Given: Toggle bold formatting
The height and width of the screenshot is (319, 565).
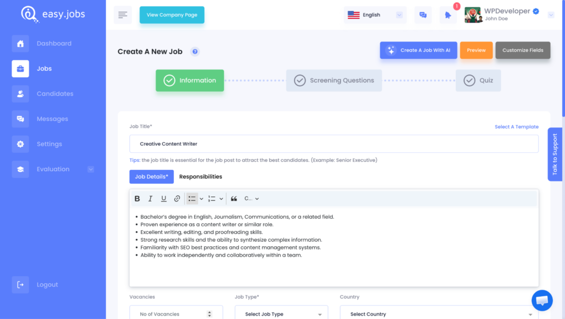Looking at the screenshot, I should click(137, 199).
